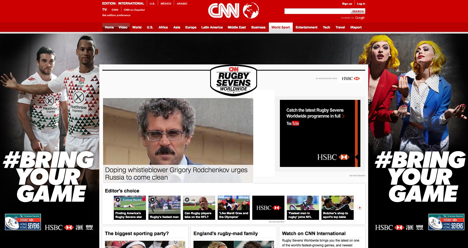Image resolution: width=468 pixels, height=248 pixels.
Task: Play the 'Rugby's fastest man' video icon
Action: pyautogui.click(x=152, y=200)
